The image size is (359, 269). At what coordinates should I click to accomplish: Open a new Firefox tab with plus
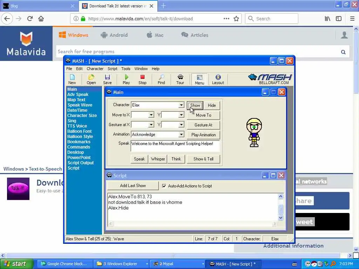(163, 6)
